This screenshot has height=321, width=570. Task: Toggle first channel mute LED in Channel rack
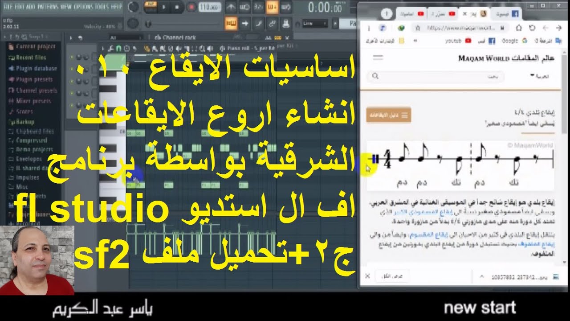[71, 57]
